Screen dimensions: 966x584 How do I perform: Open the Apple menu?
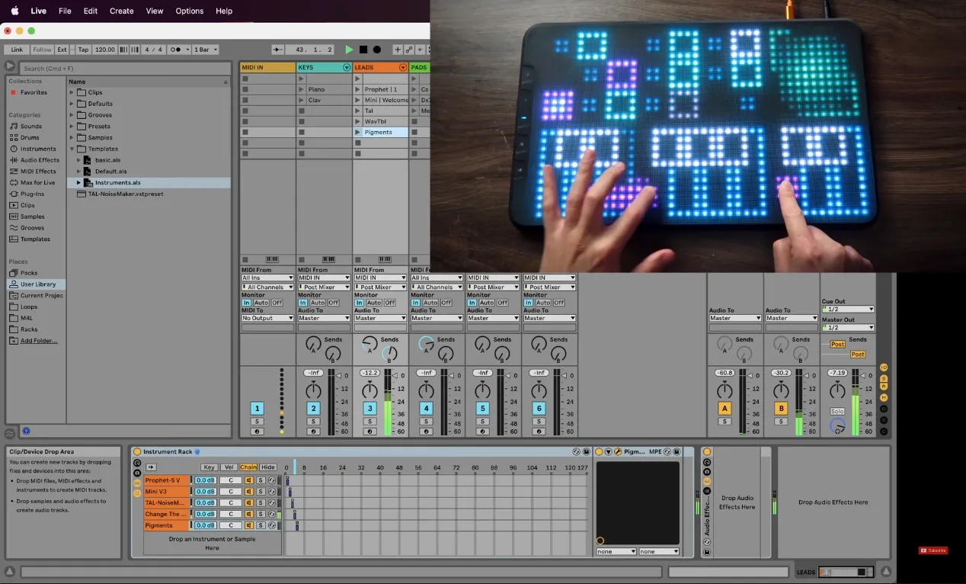pos(14,11)
